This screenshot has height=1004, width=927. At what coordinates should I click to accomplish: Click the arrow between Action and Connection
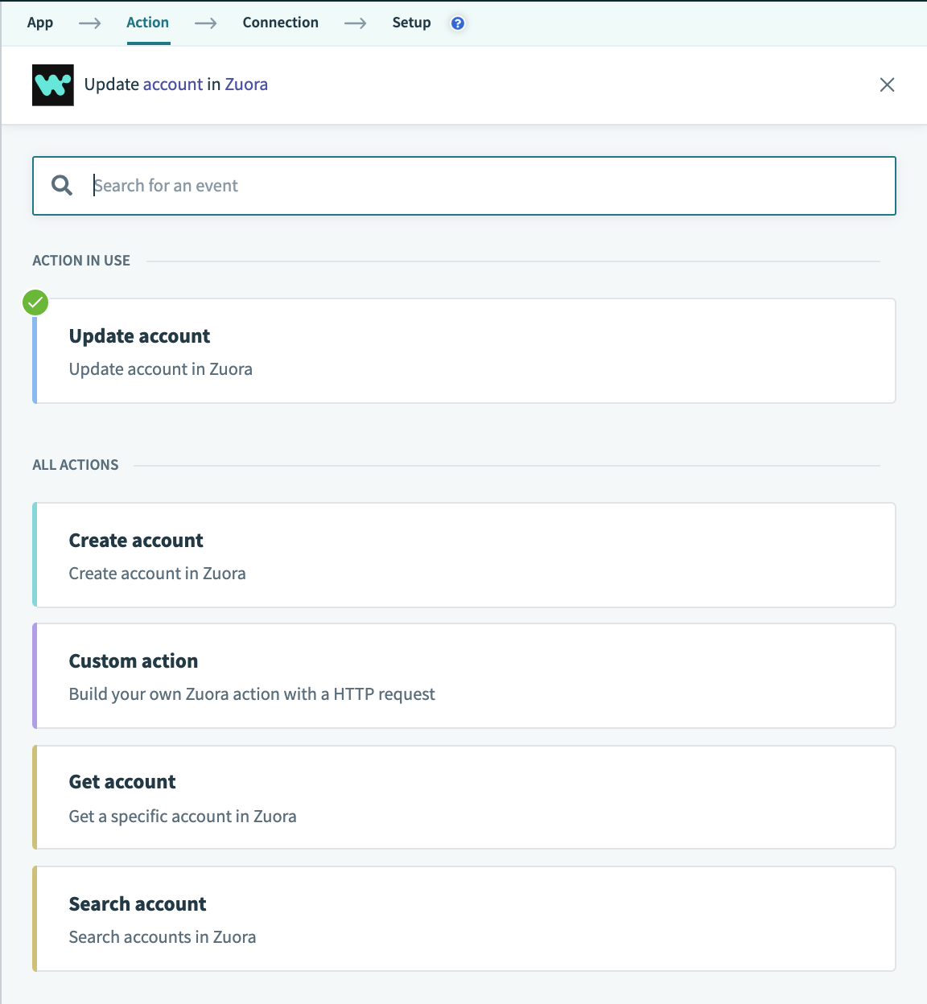(x=205, y=23)
